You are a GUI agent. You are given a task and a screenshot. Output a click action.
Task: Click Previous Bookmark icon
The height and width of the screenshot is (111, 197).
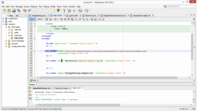80,19
